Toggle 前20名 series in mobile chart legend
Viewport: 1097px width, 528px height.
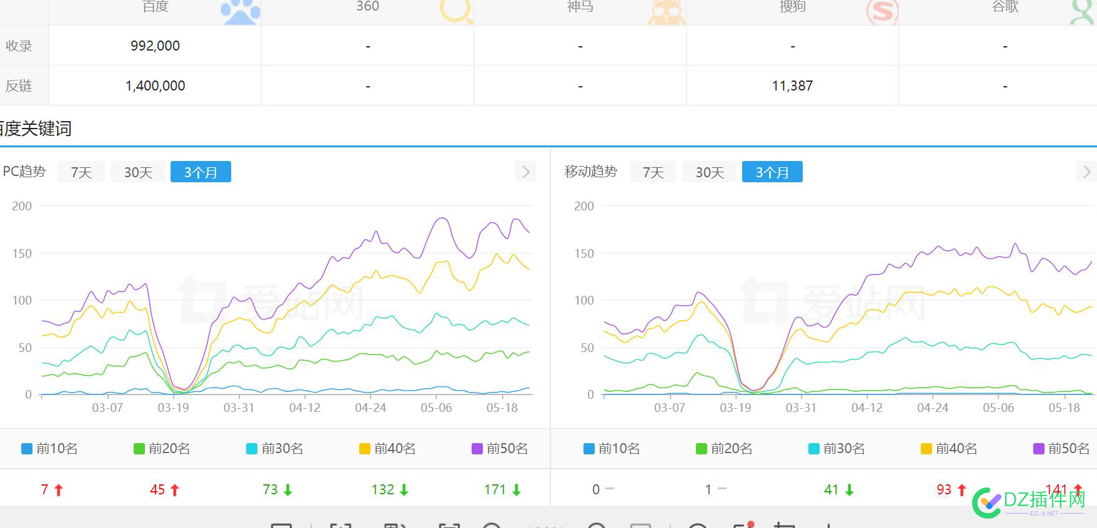click(724, 449)
